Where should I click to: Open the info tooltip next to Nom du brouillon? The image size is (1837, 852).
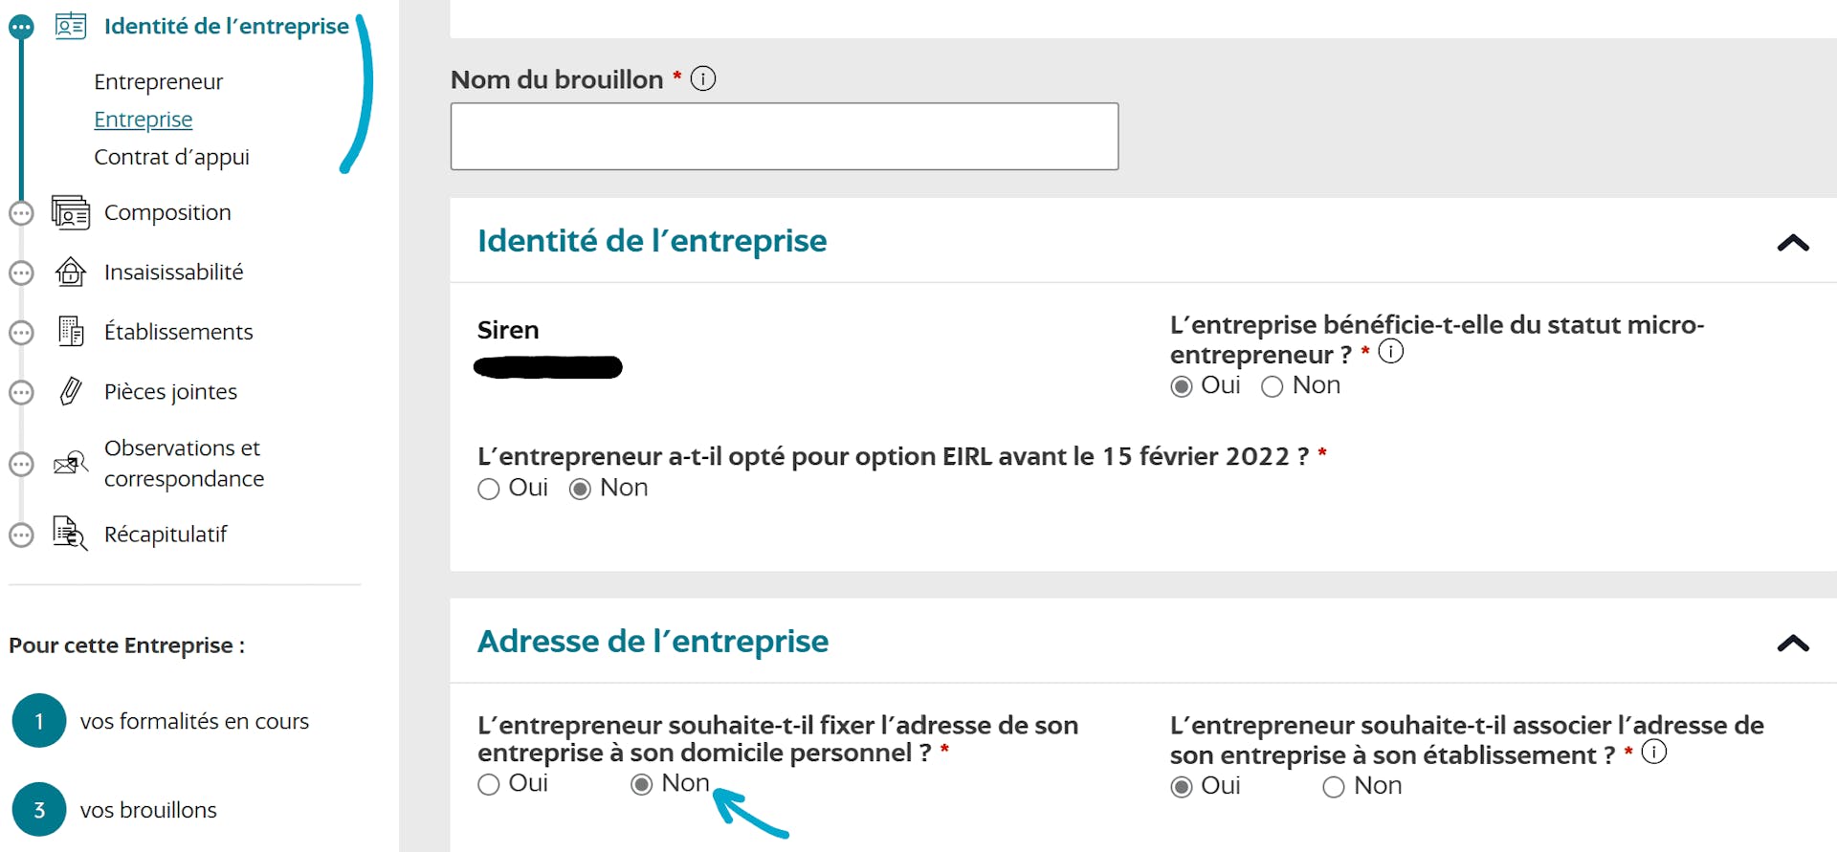[703, 78]
